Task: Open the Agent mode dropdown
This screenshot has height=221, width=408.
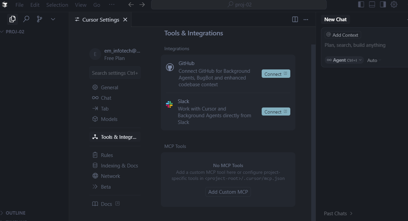Action: pos(344,60)
